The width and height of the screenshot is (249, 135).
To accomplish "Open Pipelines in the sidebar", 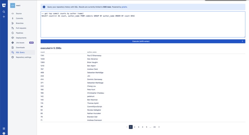I will click(22, 33).
